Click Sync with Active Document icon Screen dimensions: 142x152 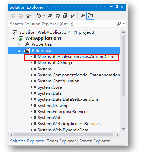(x=50, y=16)
